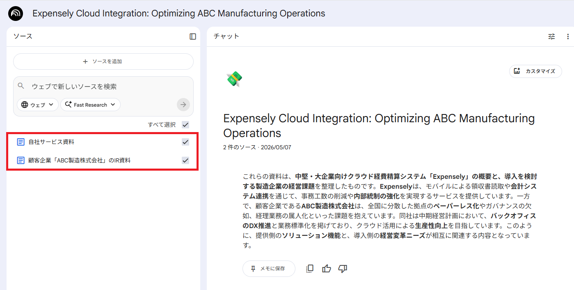This screenshot has width=574, height=290.
Task: Submit web source search arrow button
Action: 183,105
